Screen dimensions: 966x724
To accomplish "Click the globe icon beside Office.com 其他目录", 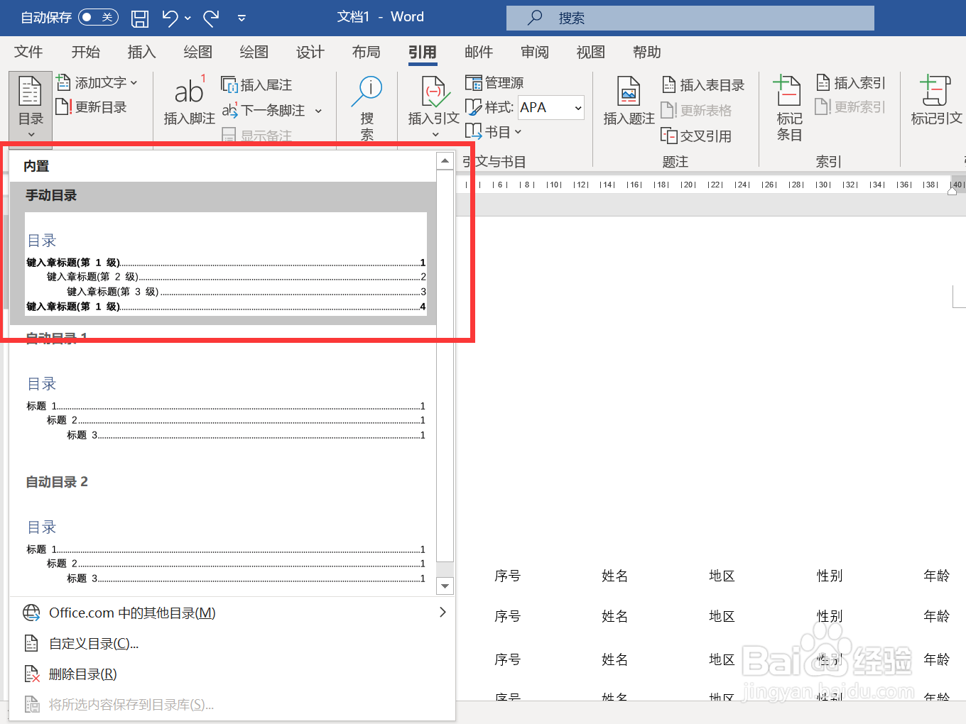I will click(x=31, y=613).
